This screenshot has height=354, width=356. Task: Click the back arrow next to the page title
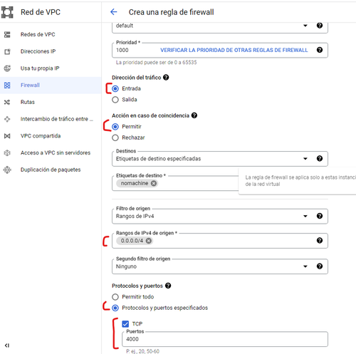114,12
